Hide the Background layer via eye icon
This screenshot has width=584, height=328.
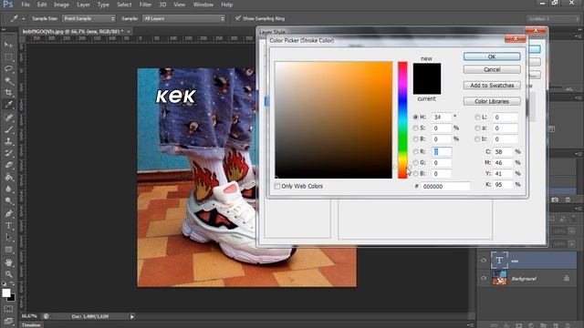click(484, 278)
